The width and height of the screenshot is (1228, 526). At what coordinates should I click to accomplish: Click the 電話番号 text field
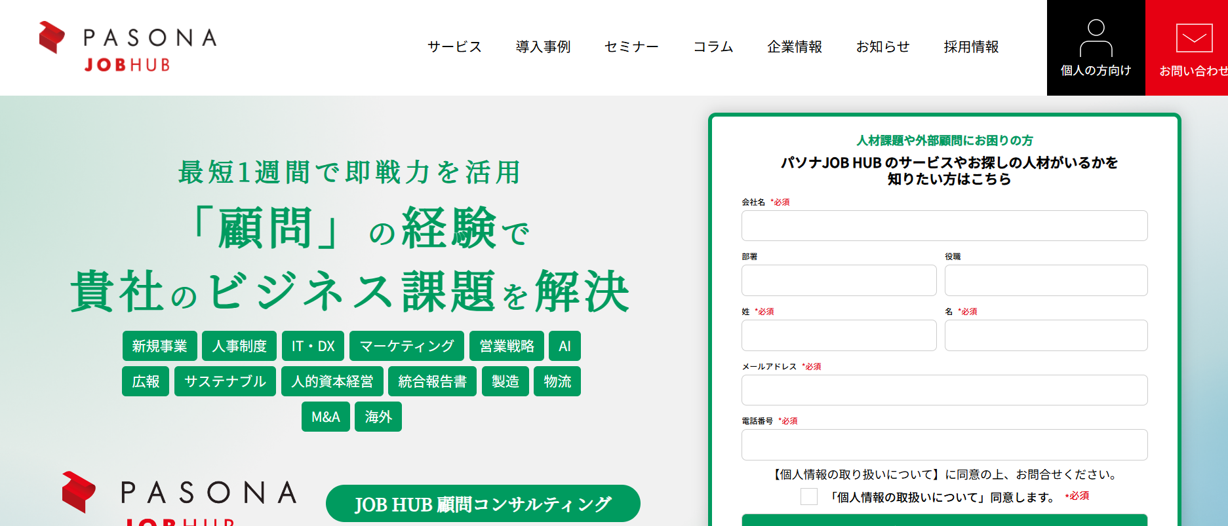point(944,445)
